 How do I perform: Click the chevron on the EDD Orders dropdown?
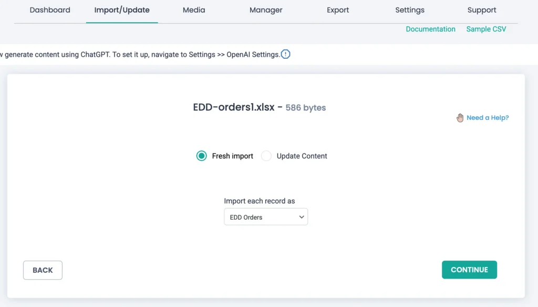tap(301, 217)
